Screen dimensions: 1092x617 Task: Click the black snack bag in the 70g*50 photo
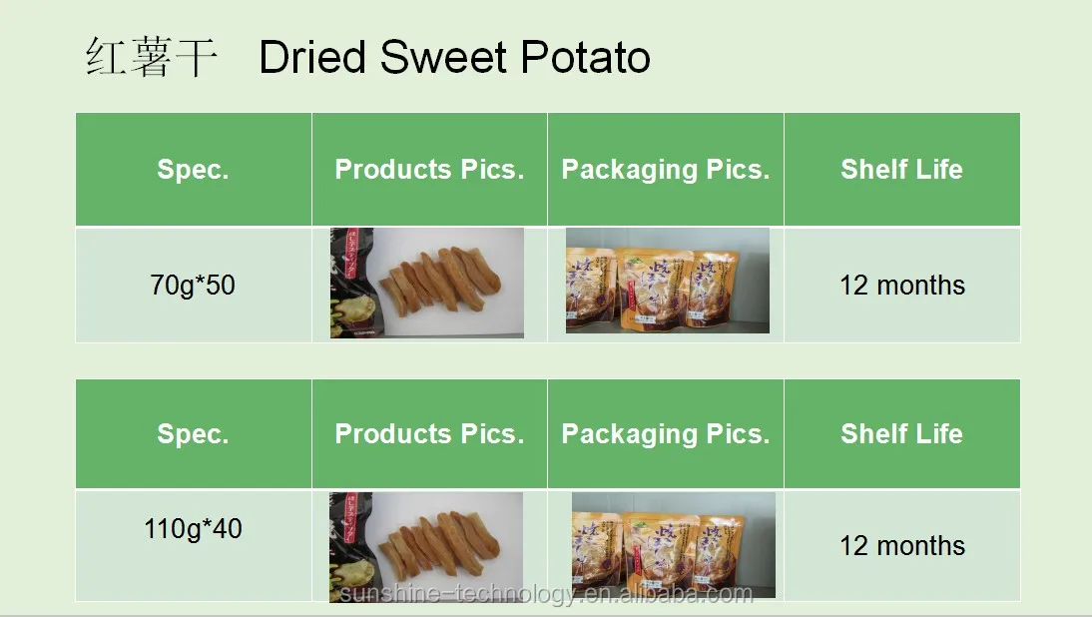point(353,283)
